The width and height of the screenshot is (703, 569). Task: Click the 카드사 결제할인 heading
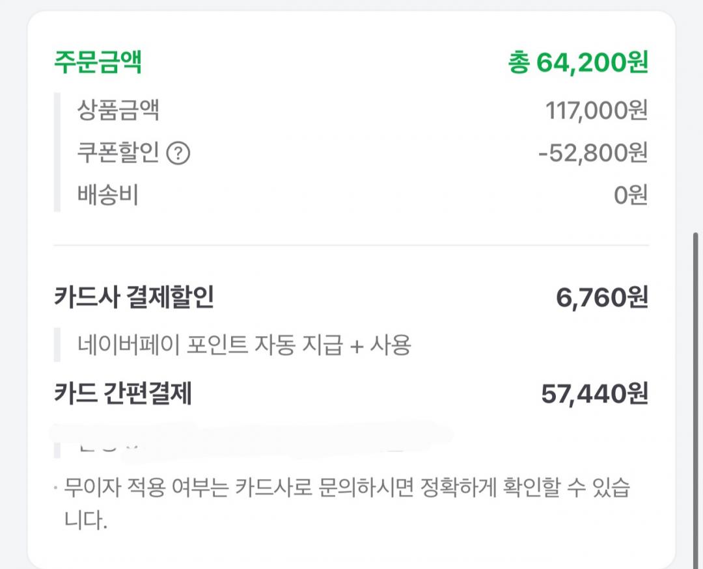[134, 297]
